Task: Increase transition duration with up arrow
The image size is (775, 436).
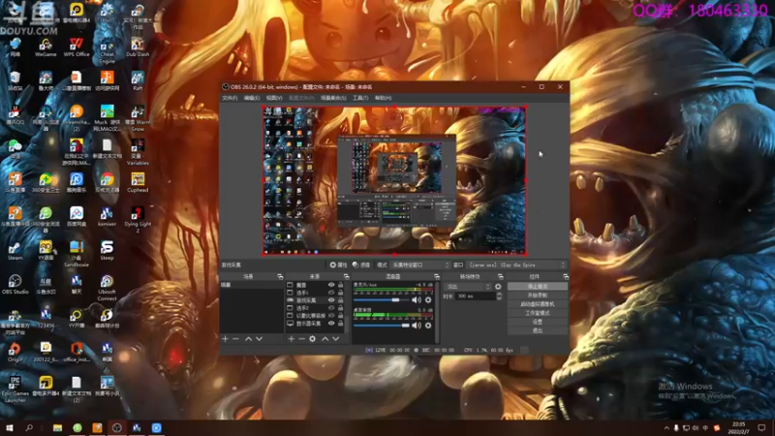Action: click(x=499, y=295)
